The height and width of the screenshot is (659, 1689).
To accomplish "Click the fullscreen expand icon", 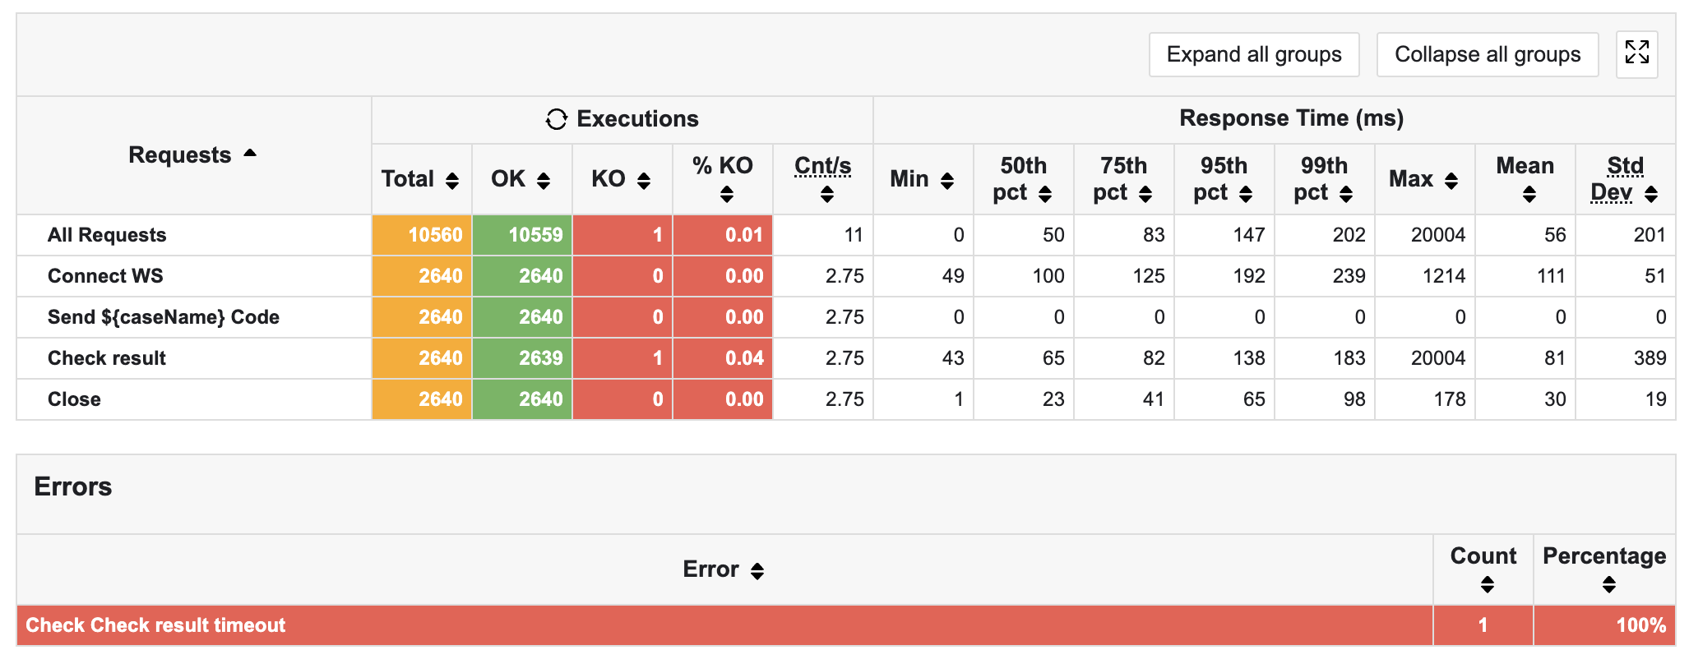I will point(1636,53).
